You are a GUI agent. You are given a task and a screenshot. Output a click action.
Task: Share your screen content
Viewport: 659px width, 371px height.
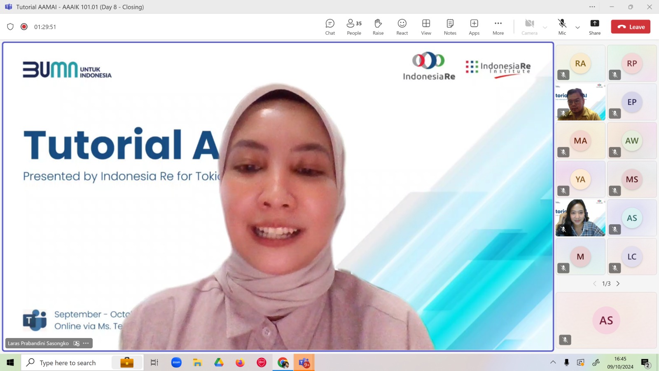pyautogui.click(x=594, y=27)
